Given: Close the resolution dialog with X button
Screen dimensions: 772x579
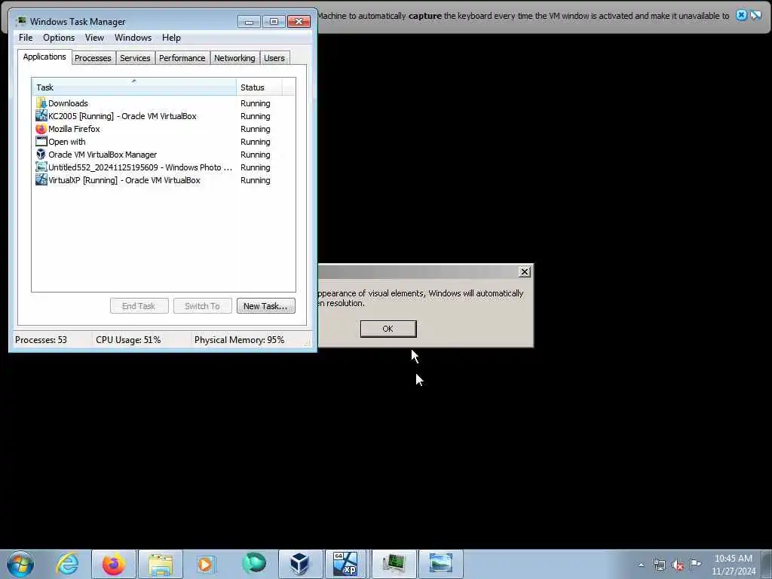Looking at the screenshot, I should point(525,271).
